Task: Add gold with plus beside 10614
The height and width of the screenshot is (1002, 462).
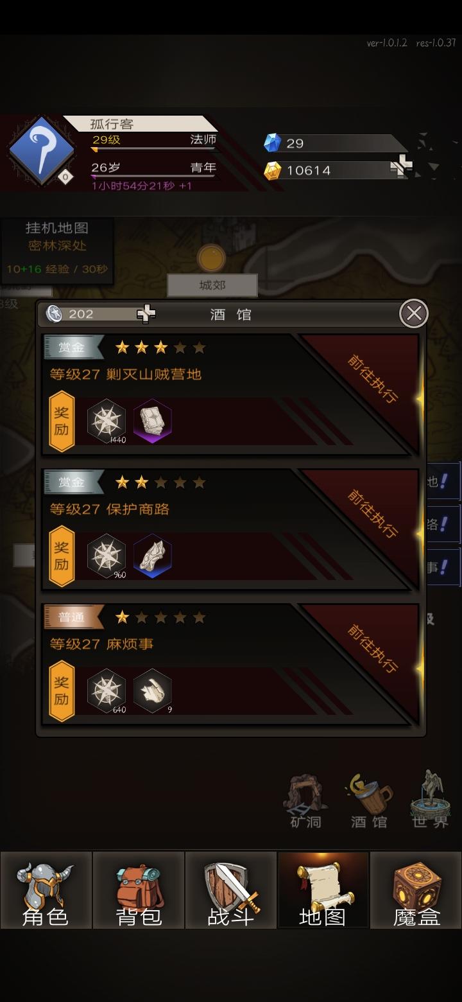Action: pyautogui.click(x=401, y=167)
